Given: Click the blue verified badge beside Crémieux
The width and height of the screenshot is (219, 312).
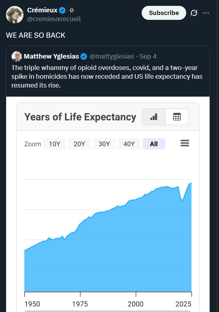Looking at the screenshot, I should [62, 10].
